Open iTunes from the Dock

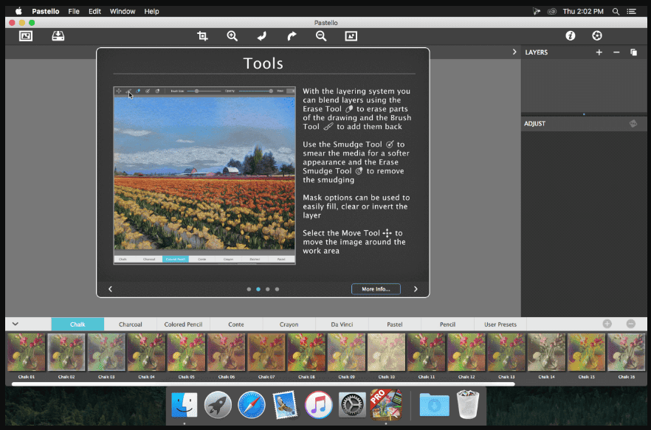click(318, 405)
